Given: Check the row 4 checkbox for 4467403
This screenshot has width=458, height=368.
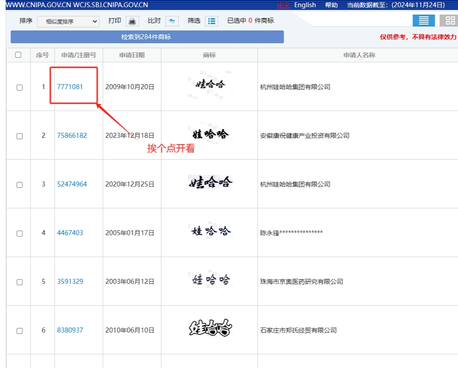Looking at the screenshot, I should (x=20, y=233).
